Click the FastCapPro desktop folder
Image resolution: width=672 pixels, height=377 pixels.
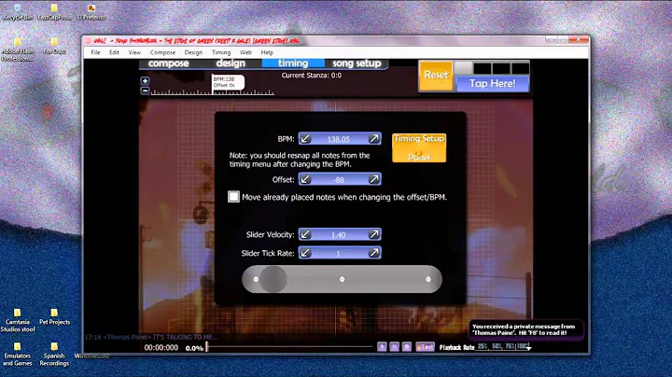54,12
